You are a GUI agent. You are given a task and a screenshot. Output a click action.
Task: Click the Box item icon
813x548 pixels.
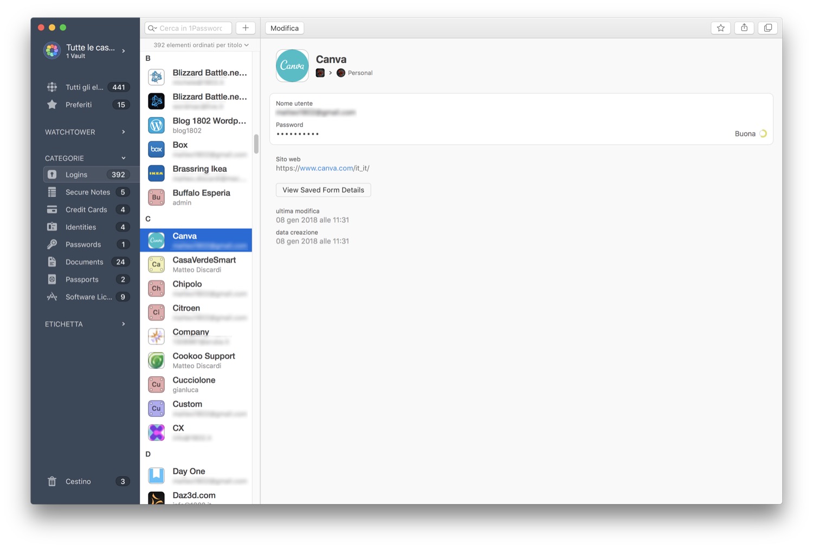tap(157, 149)
